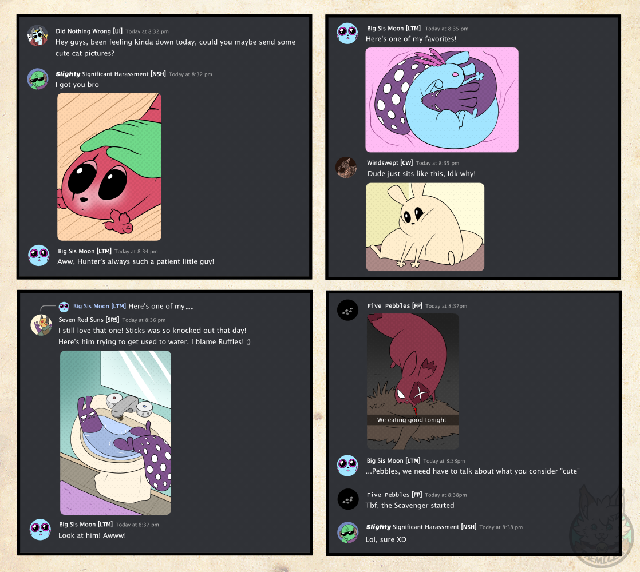Open Big Sis Moon's avatar beside "Look at him! Awww!"
Viewport: 640px width, 572px height.
(40, 529)
